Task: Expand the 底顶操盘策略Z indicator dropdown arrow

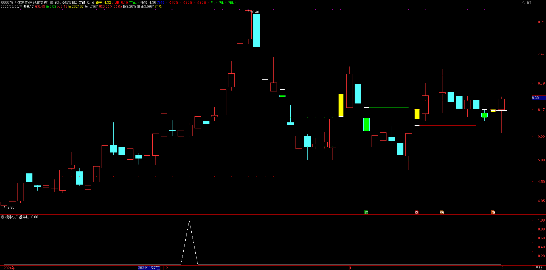Action: click(x=52, y=3)
